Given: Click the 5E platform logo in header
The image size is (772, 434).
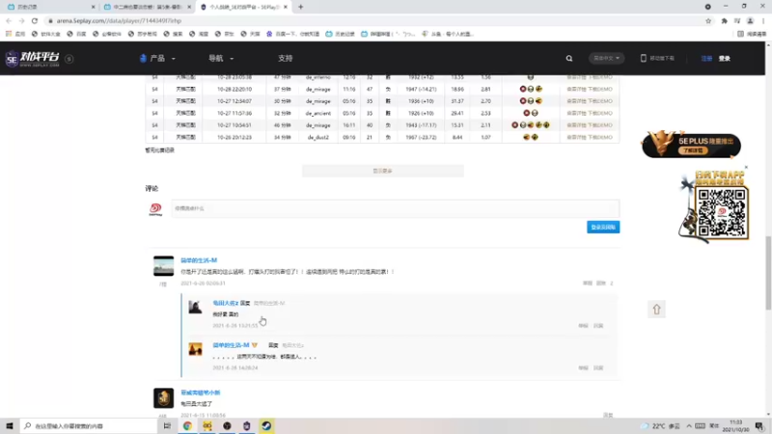Looking at the screenshot, I should tap(33, 59).
